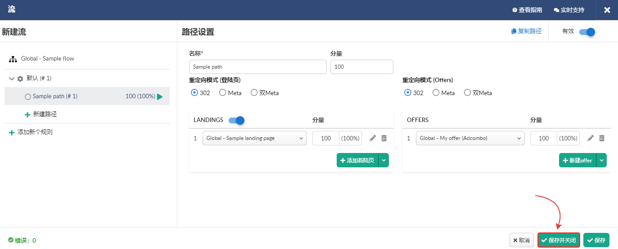618x249 pixels.
Task: Expand the arrow next to 添加着陆页 button
Action: coord(383,160)
